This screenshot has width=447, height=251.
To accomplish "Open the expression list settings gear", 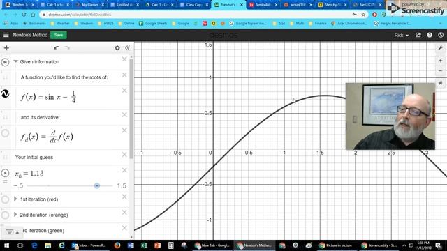I will coord(117,48).
